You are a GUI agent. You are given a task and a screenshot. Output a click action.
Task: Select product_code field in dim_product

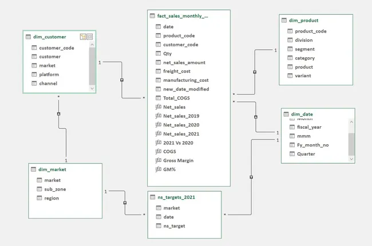click(311, 31)
